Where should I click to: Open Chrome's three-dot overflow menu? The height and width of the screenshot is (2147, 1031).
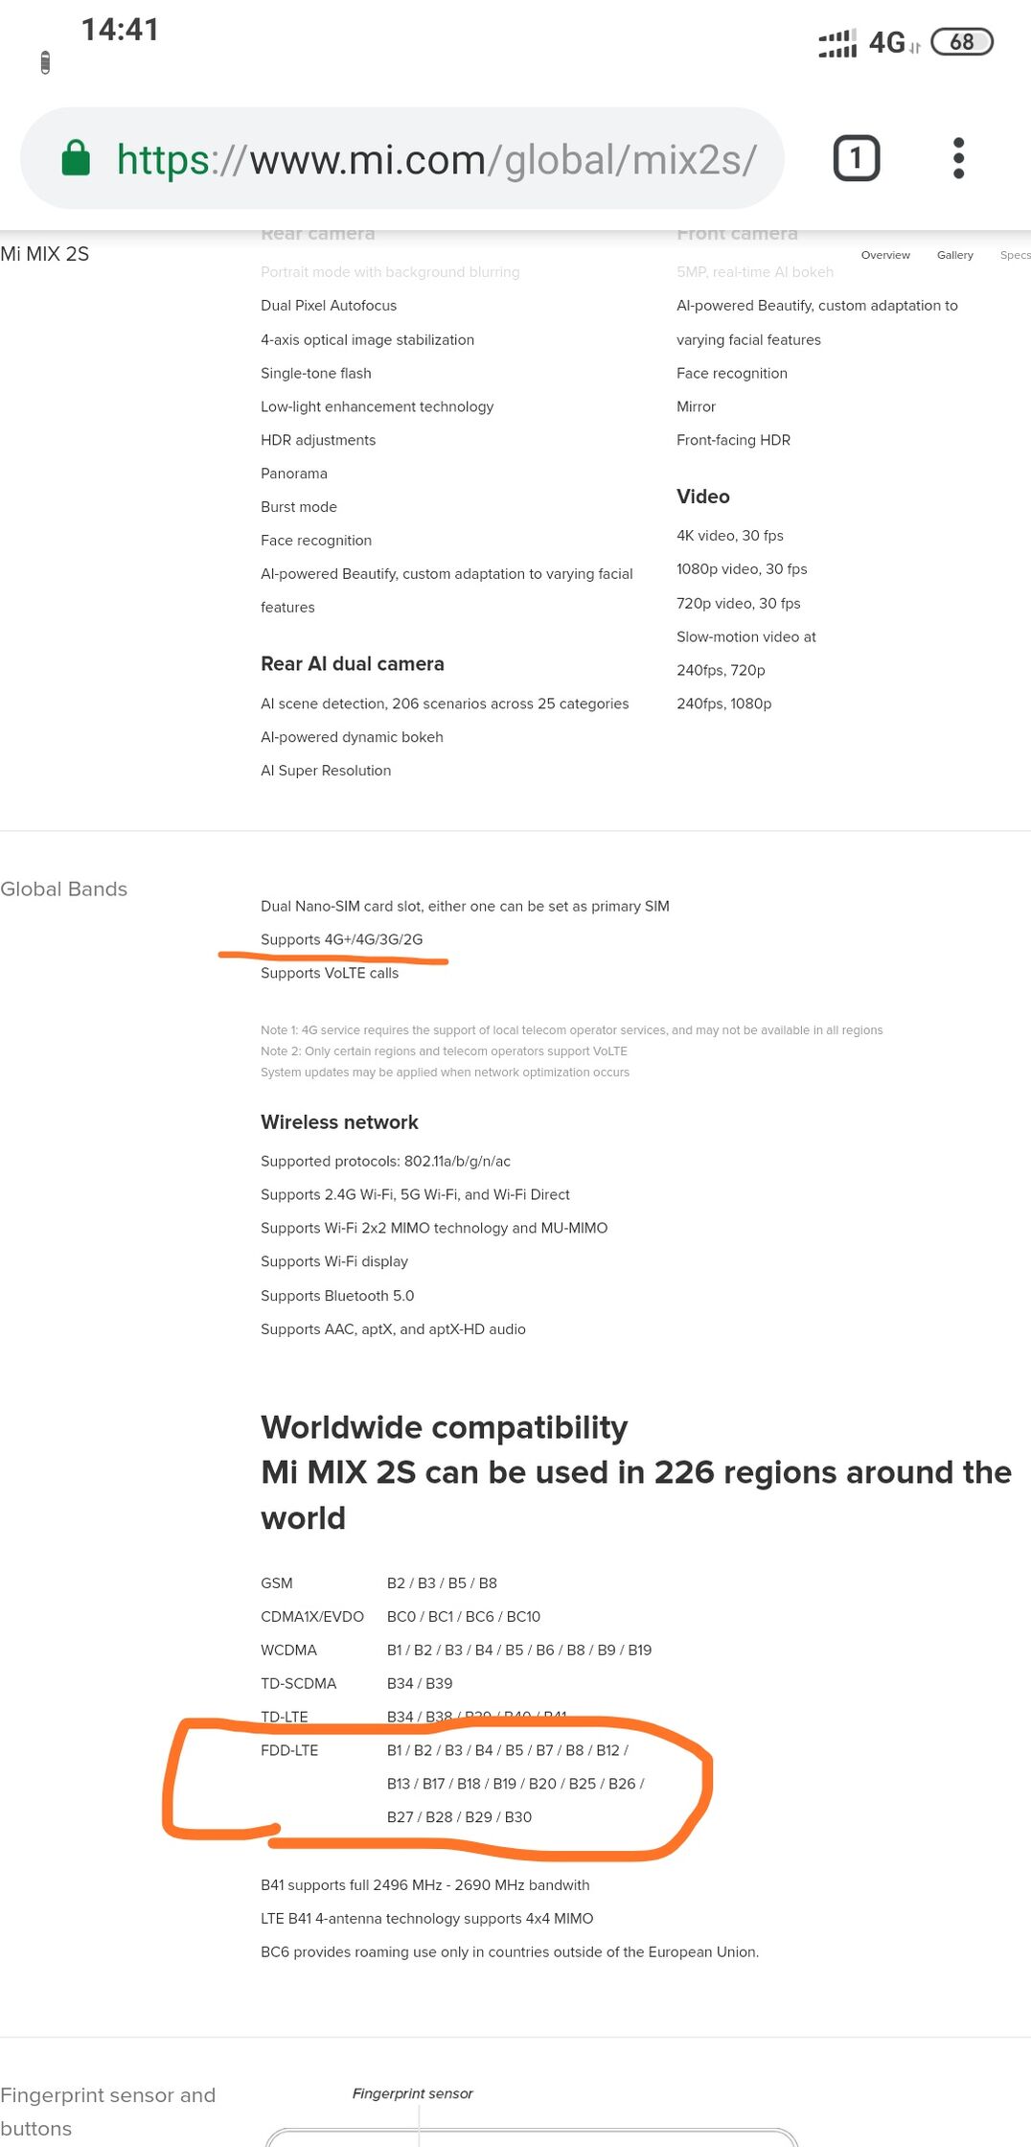tap(958, 158)
